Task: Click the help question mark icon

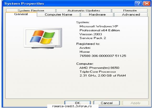Action: tap(138, 3)
